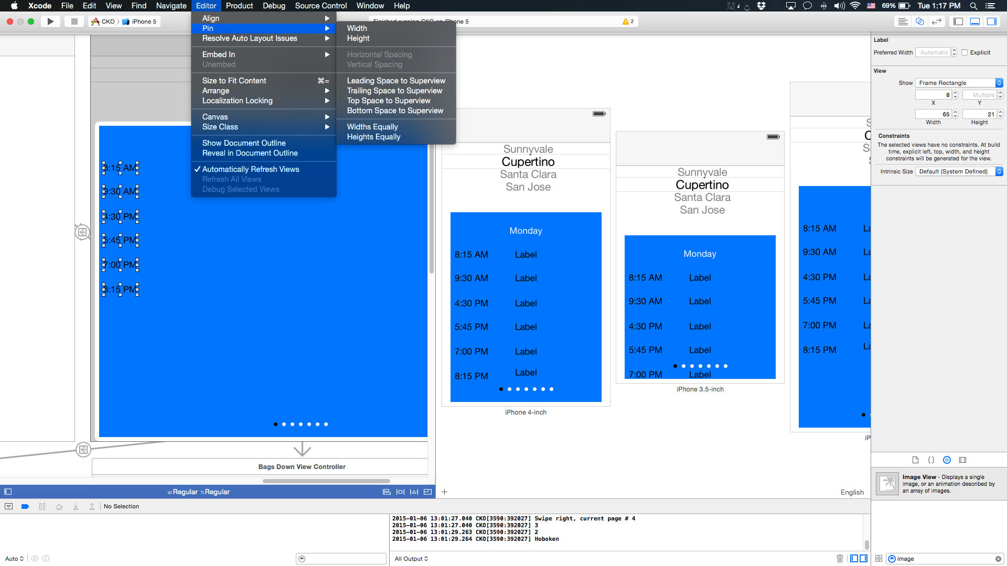Hide the navigator panel toggle
1007x566 pixels.
pyautogui.click(x=958, y=21)
